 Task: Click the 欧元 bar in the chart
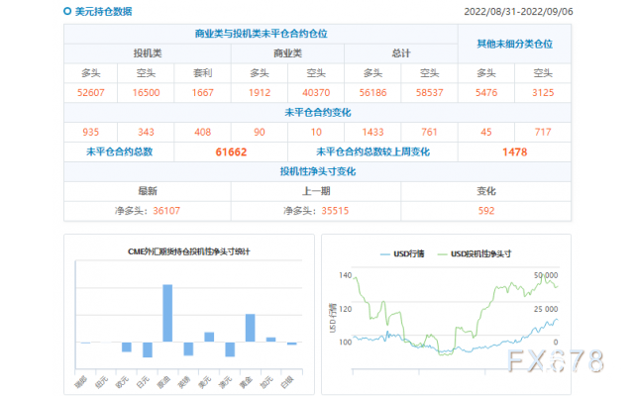[x=127, y=346]
